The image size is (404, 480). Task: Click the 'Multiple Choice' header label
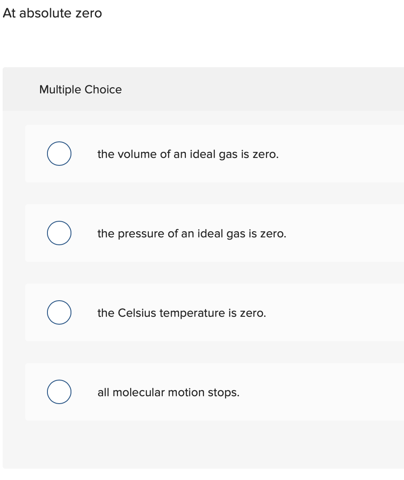[81, 89]
